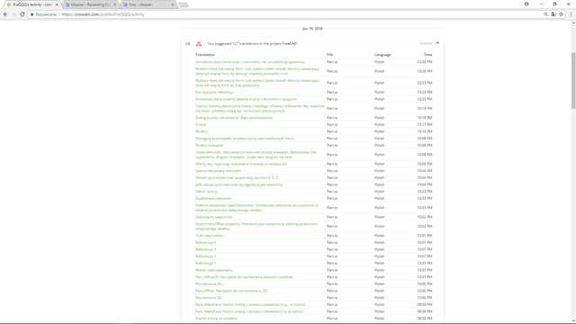The width and height of the screenshot is (576, 324).
Task: Close the FroQQQ's Activity tab
Action: pyautogui.click(x=57, y=4)
